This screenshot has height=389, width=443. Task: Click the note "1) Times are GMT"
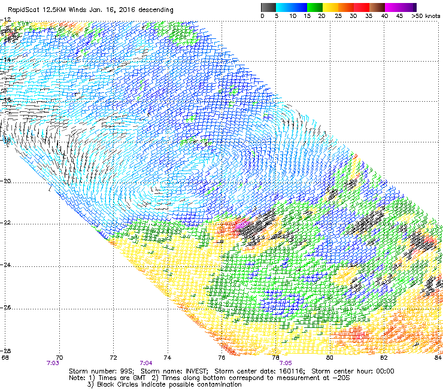(x=117, y=378)
